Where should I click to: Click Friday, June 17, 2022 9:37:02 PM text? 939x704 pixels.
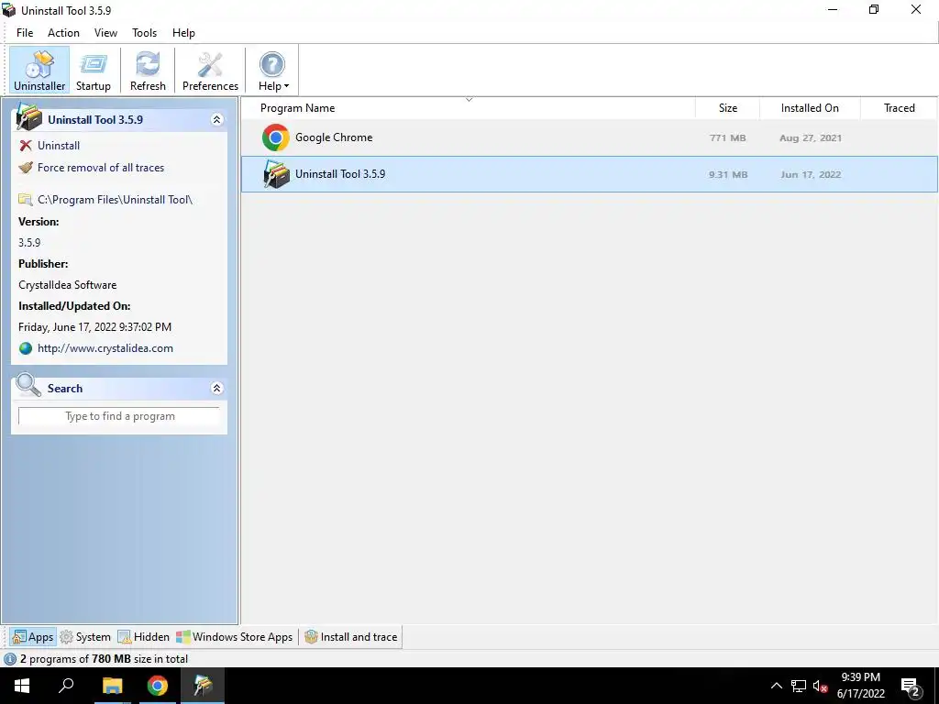(94, 327)
